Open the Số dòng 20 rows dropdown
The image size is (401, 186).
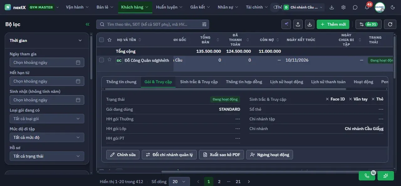pyautogui.click(x=179, y=182)
